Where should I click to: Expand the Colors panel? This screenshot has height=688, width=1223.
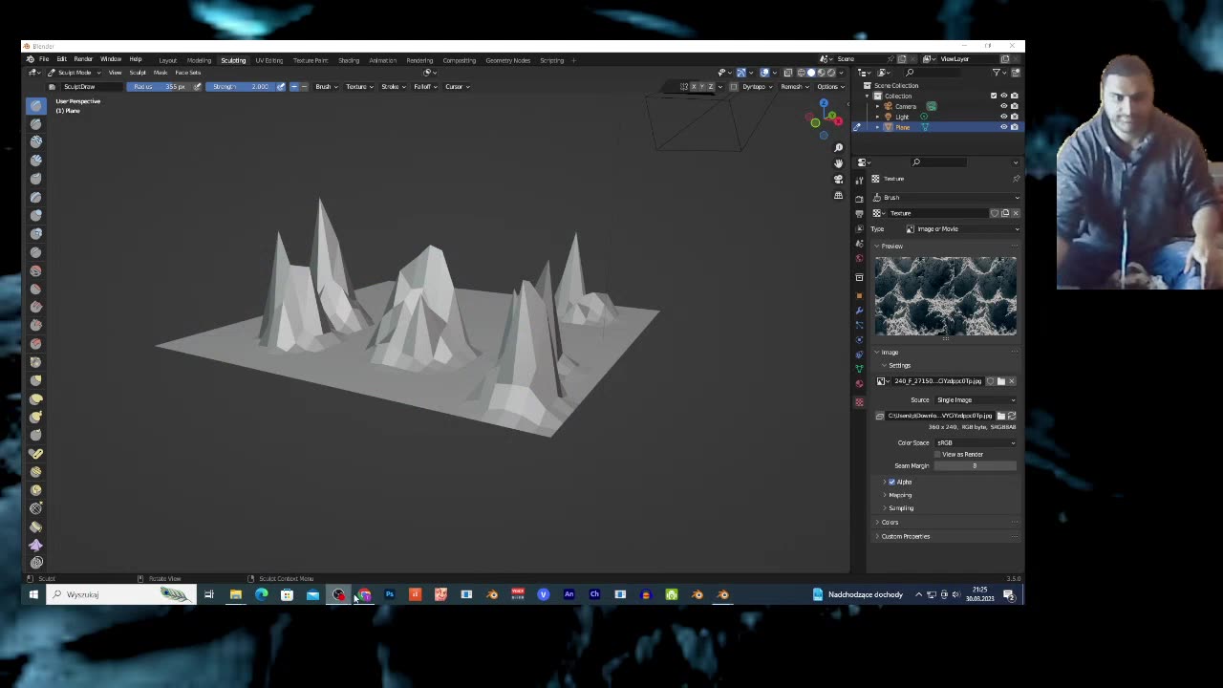tap(889, 522)
